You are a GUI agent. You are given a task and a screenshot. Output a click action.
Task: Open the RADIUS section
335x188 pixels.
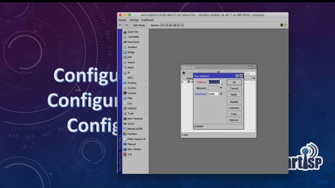pos(136,109)
